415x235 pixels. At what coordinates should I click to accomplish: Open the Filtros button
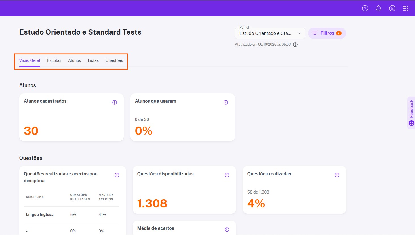pos(327,33)
